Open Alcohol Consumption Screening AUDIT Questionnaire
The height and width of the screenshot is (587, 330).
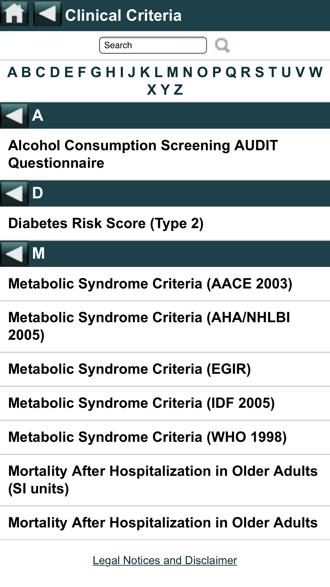165,154
